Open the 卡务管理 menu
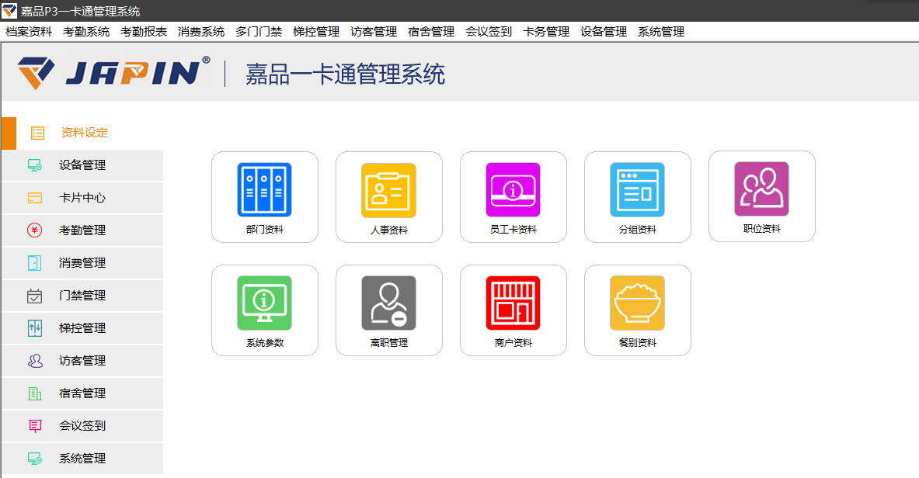The width and height of the screenshot is (919, 478). click(x=545, y=32)
